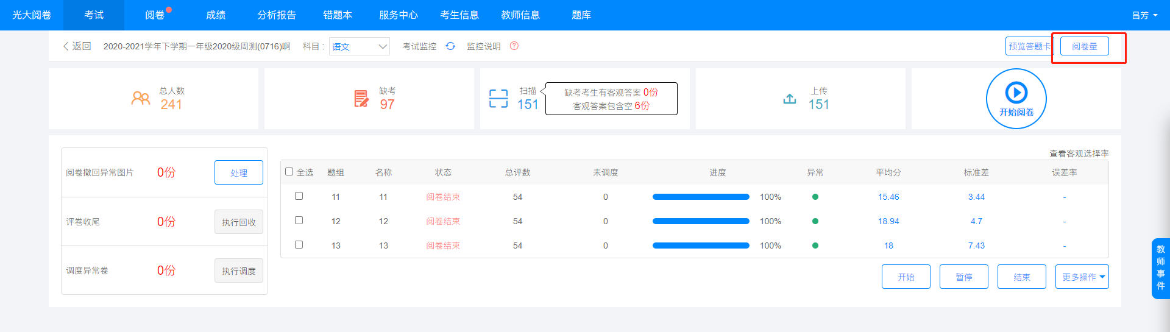
Task: Click the progress bar for group 12
Action: [x=701, y=221]
